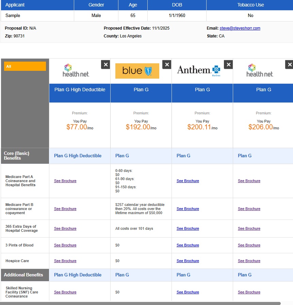Click Anthem's Plan G blue header
Image resolution: width=293 pixels, height=305 pixels.
[x=202, y=90]
